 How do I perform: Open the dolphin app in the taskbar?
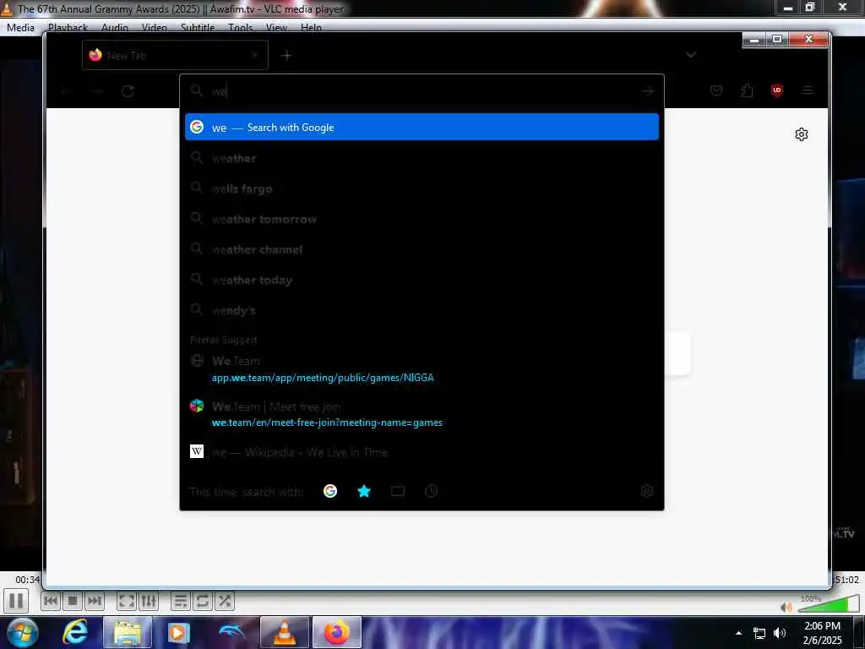231,632
